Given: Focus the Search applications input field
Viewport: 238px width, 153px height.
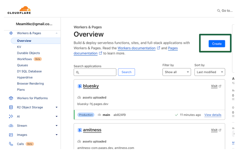Looking at the screenshot, I should pos(97,72).
